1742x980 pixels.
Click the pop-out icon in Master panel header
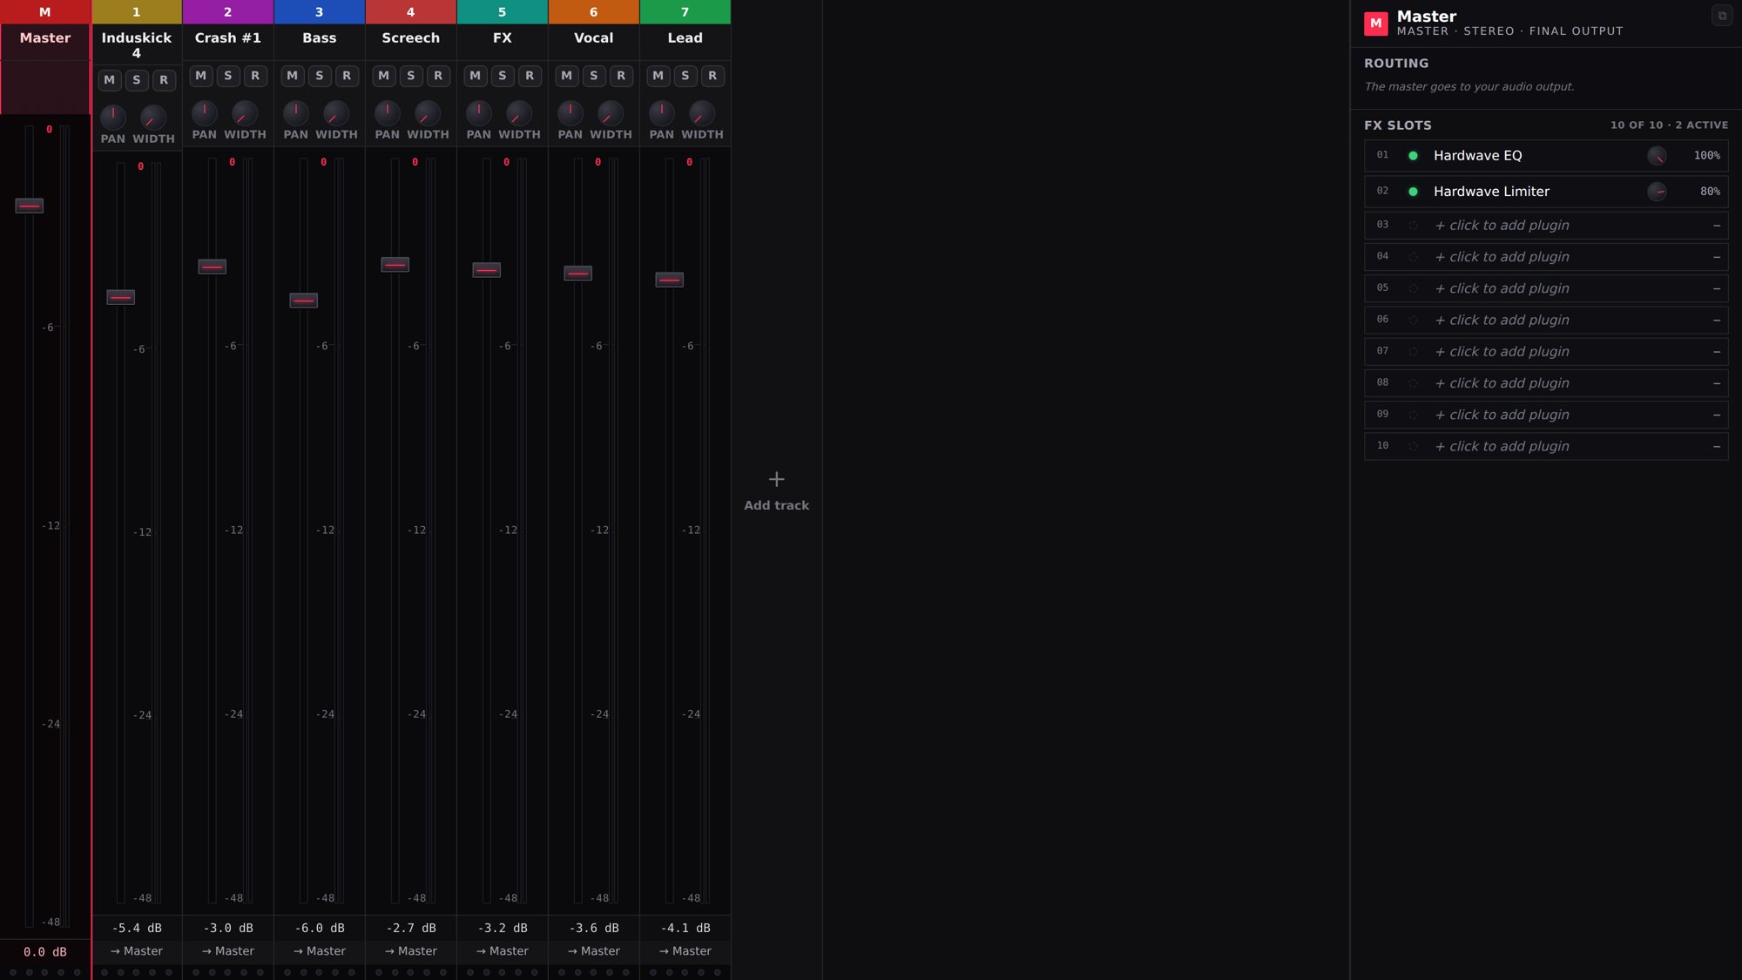[1721, 16]
